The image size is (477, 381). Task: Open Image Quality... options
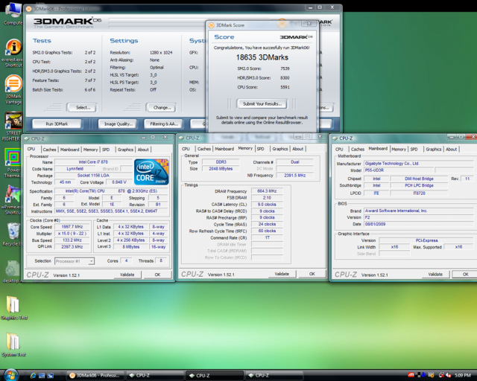[x=118, y=124]
